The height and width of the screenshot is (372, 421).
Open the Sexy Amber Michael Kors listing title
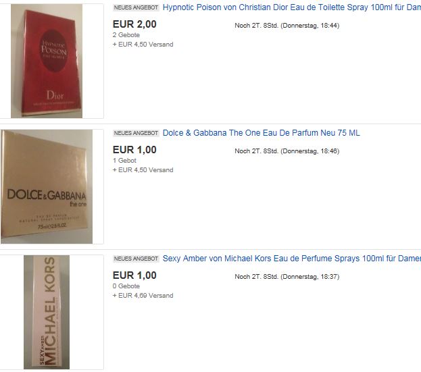292,259
